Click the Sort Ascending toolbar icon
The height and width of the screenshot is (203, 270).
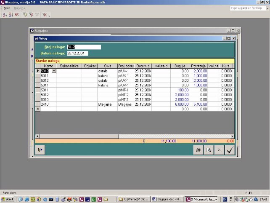click(x=5, y=14)
